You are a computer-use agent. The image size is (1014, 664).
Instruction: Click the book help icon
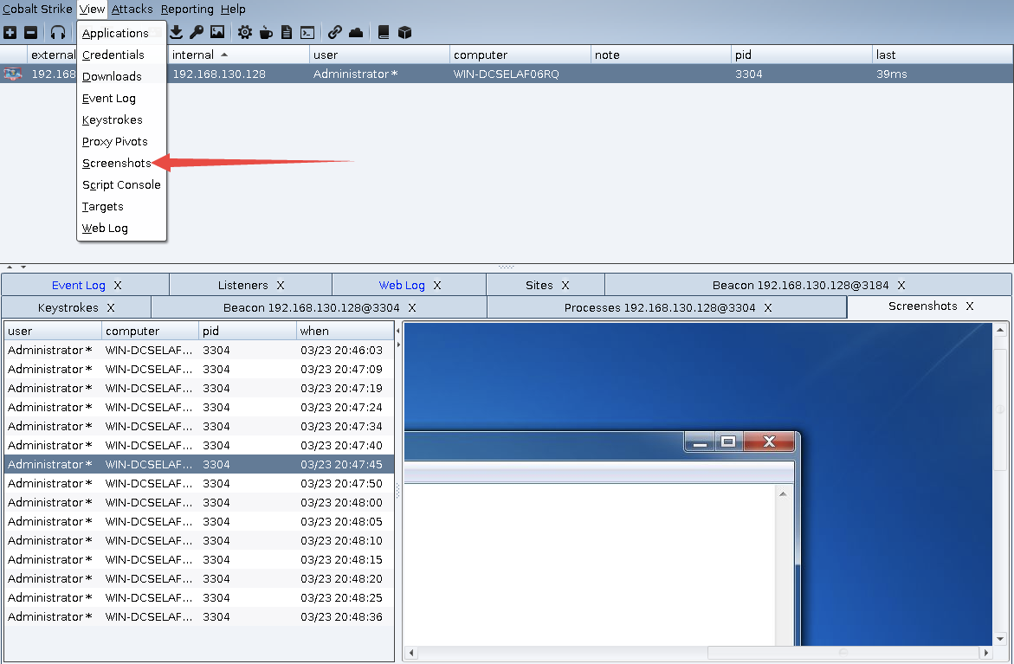[384, 32]
